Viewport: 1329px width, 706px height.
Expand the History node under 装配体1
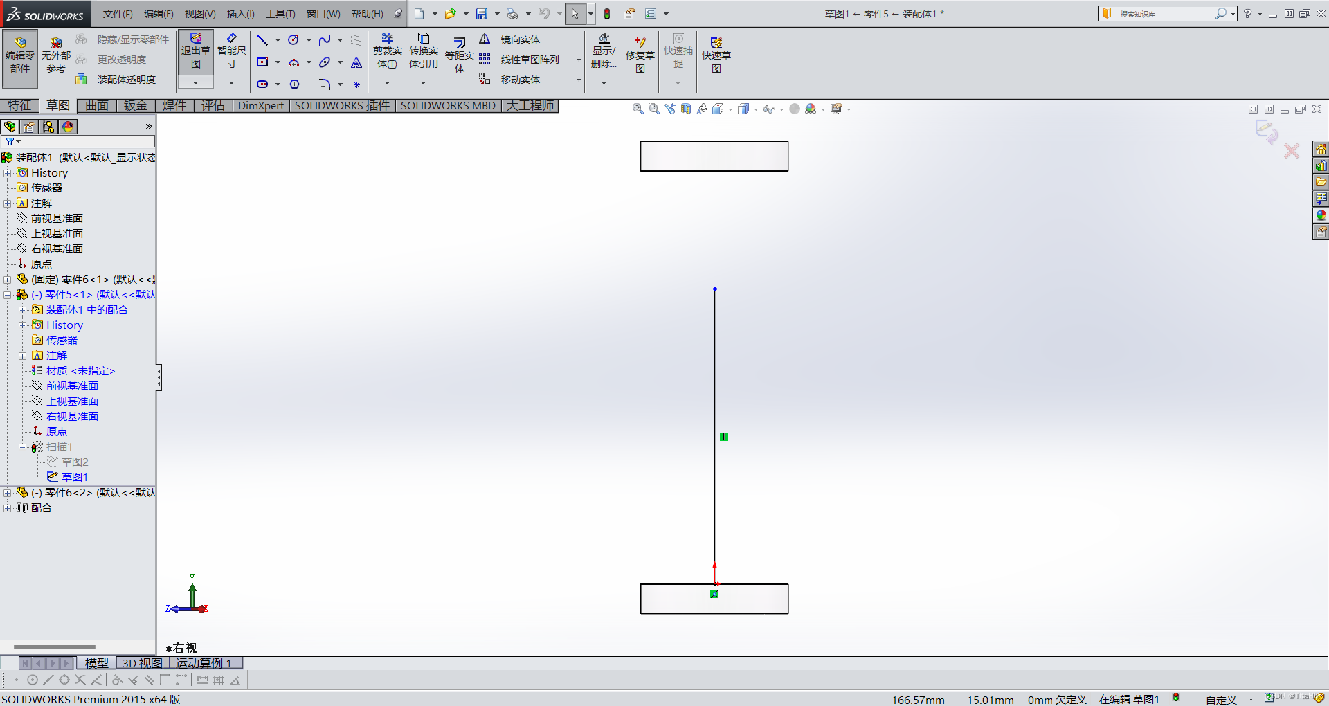coord(8,173)
